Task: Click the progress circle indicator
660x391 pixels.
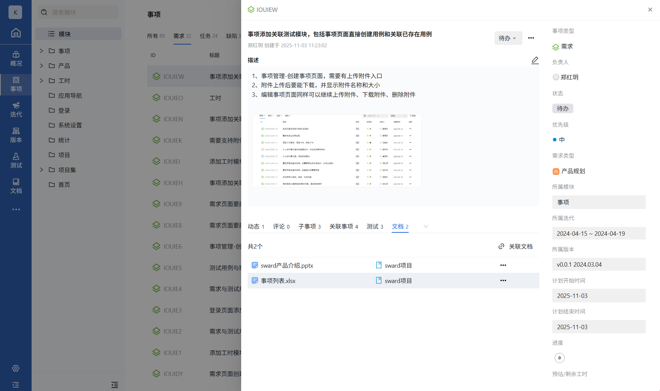Action: 559,358
